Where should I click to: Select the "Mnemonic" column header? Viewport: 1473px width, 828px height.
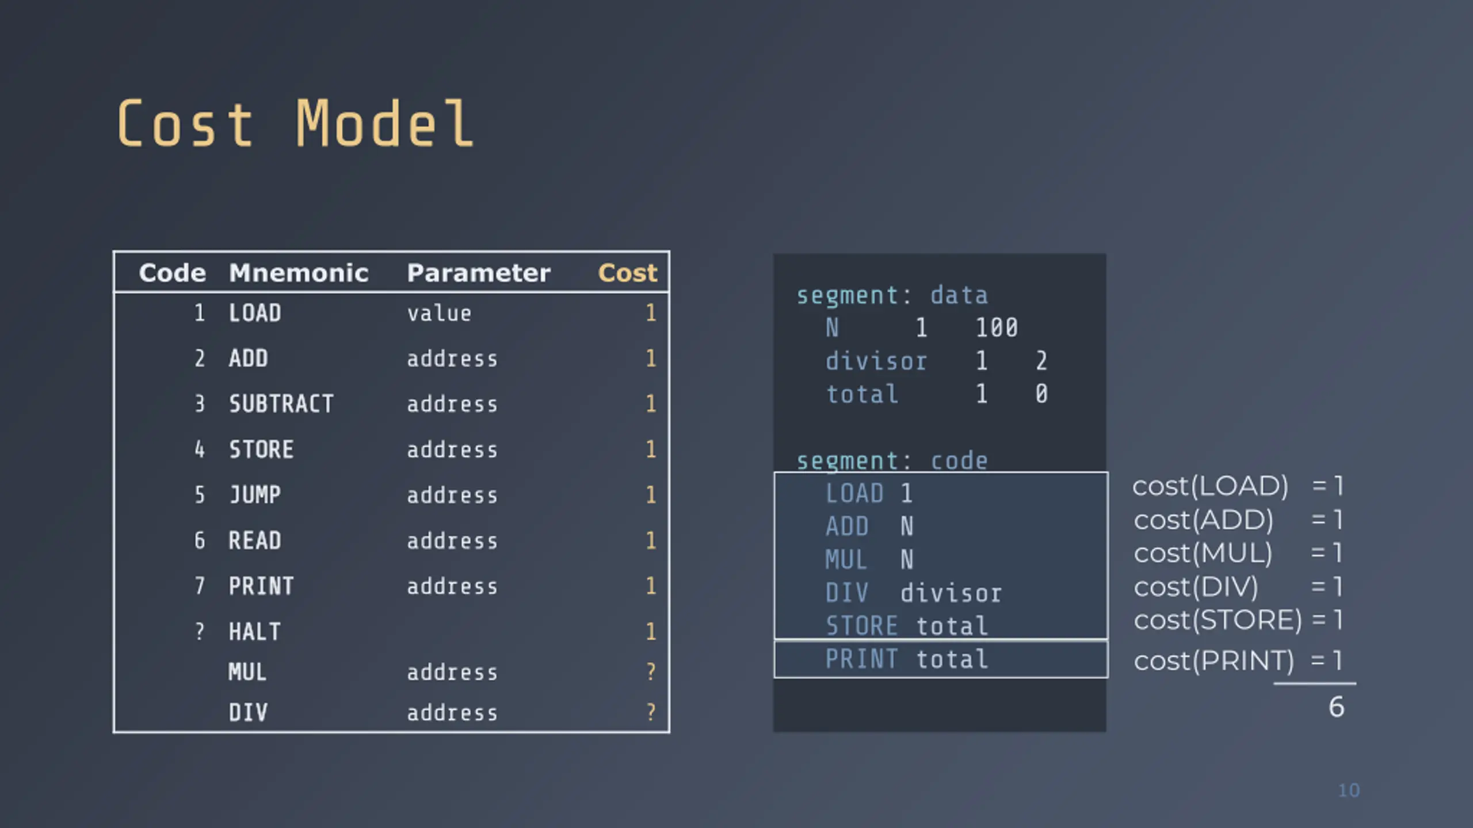299,273
